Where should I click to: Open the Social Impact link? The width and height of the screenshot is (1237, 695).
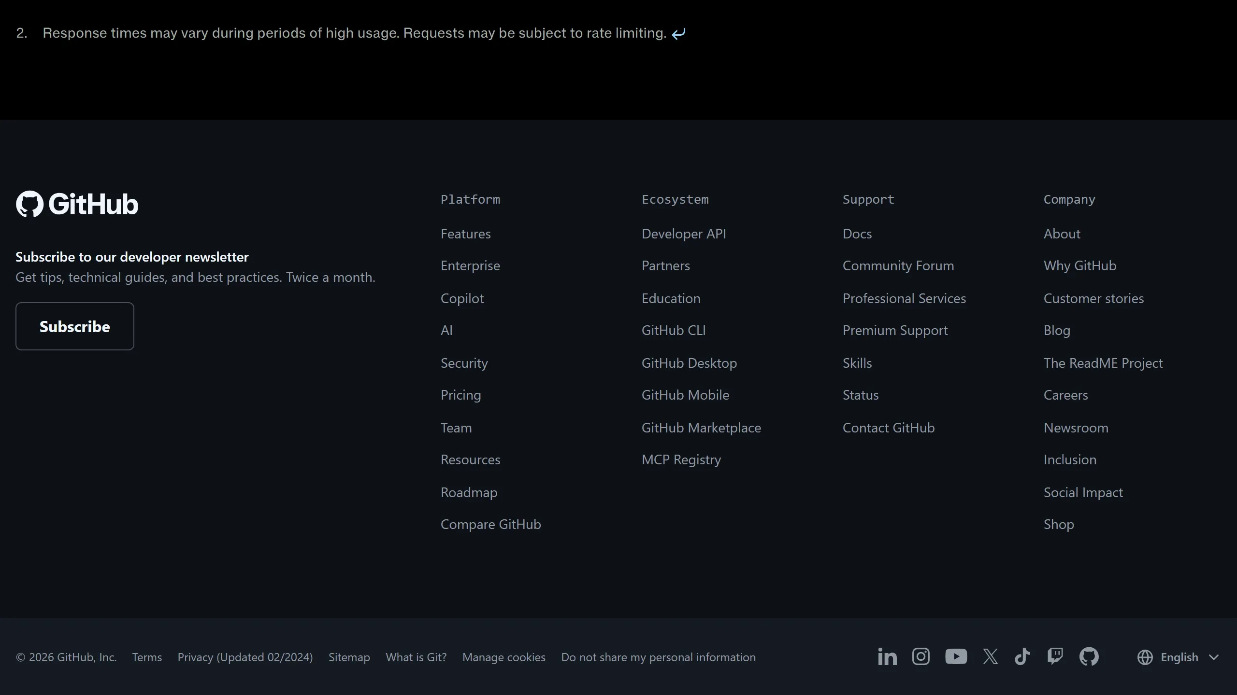[x=1083, y=492]
